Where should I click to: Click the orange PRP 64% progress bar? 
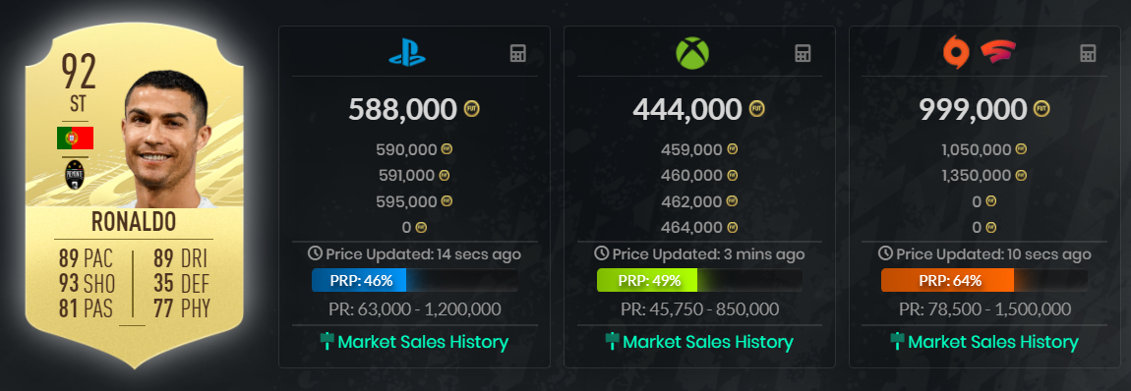click(x=984, y=281)
